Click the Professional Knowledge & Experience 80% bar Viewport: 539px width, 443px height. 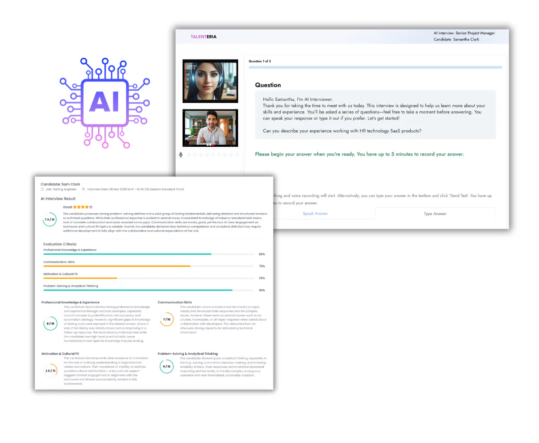[148, 254]
